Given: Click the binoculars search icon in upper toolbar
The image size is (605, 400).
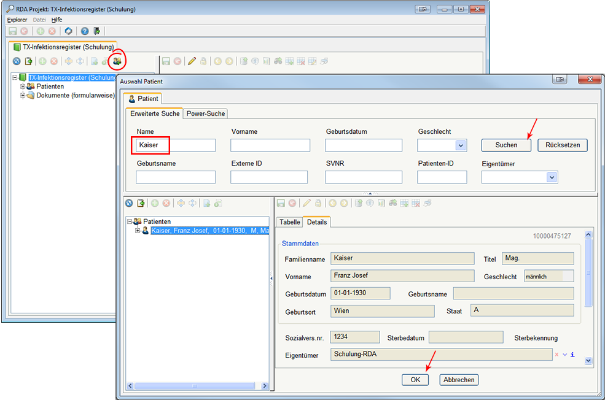Looking at the screenshot, I should point(278,61).
